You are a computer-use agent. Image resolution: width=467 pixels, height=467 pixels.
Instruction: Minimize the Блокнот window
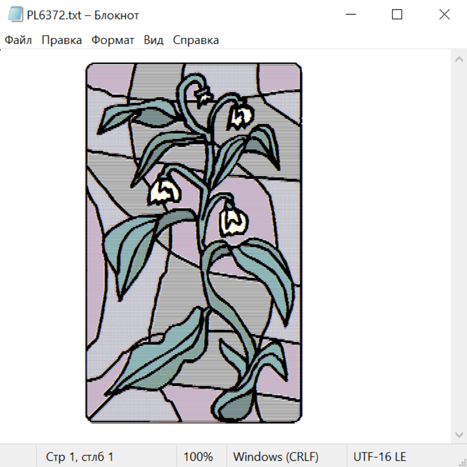pyautogui.click(x=351, y=15)
